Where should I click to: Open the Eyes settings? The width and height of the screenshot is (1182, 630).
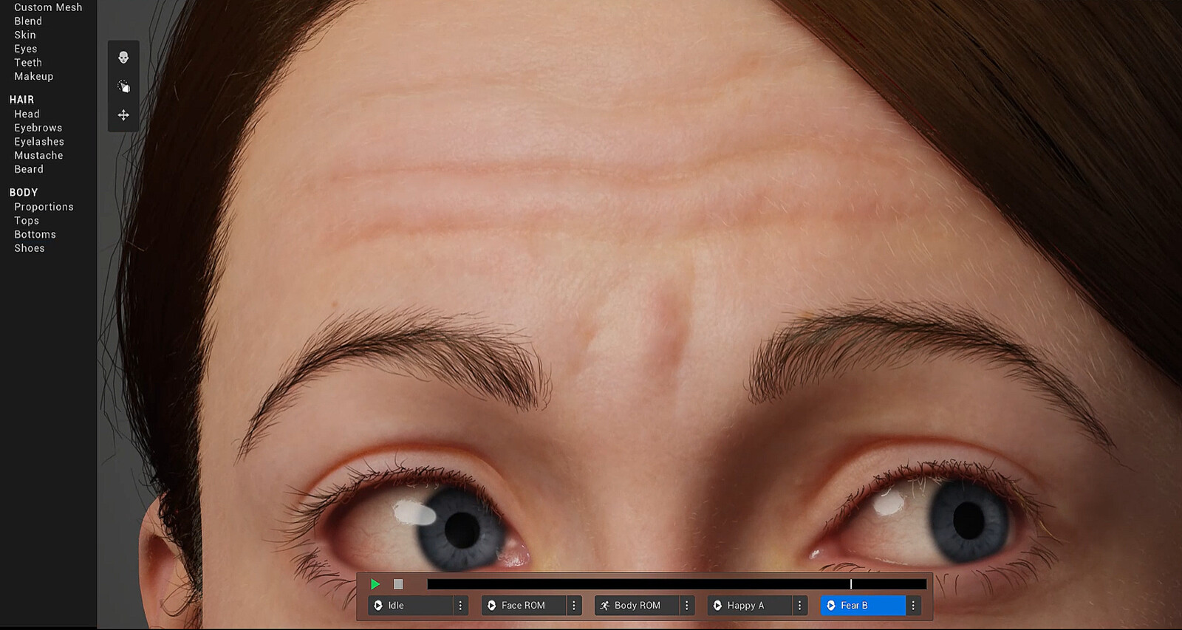(x=26, y=49)
